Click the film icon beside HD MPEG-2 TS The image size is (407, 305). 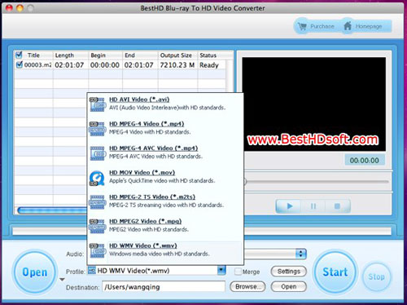pos(97,202)
